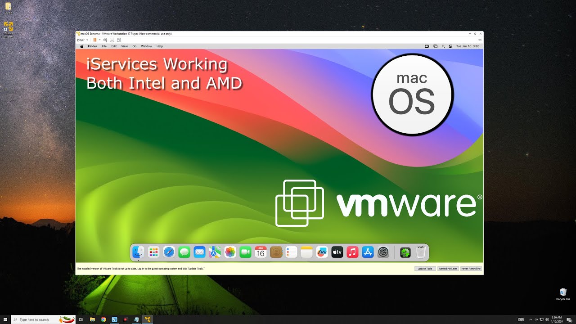Open the Finder menu
576x324 pixels.
pos(92,46)
